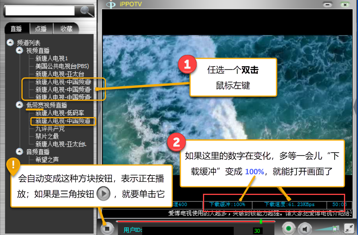Click the iPPOTV logo icon
The image size is (358, 235).
coord(111,5)
